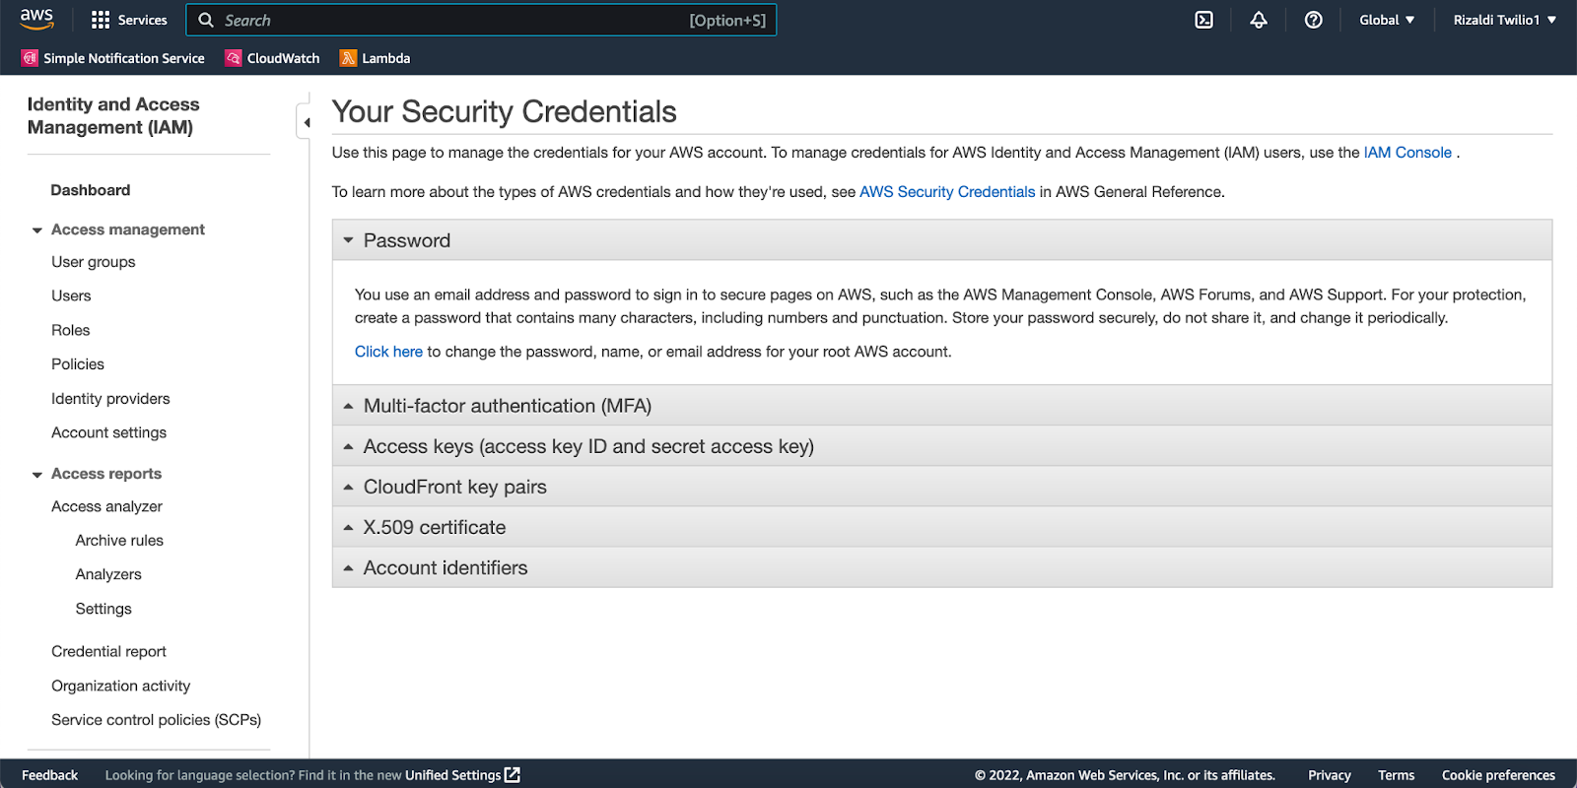Screen dimensions: 1577x788
Task: Click the 'Your Security Credentials' heading
Action: (x=504, y=111)
